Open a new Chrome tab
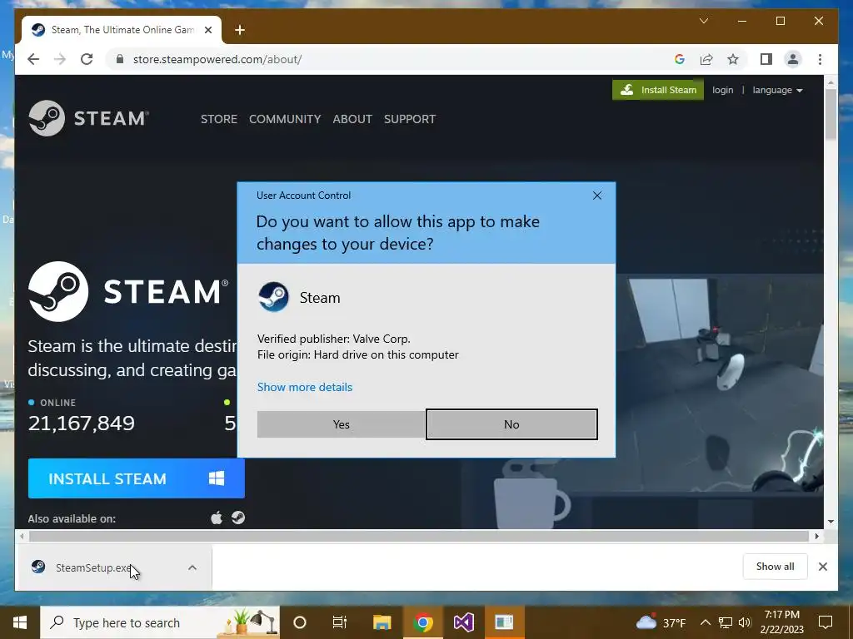Viewport: 853px width, 639px height. pyautogui.click(x=240, y=30)
